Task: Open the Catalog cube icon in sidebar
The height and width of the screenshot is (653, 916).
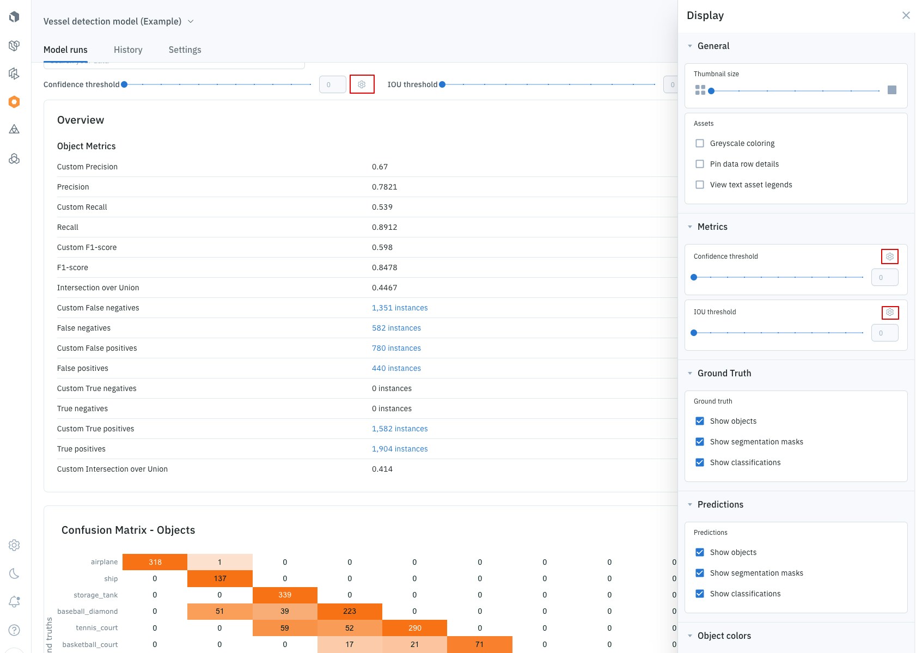Action: 15,46
